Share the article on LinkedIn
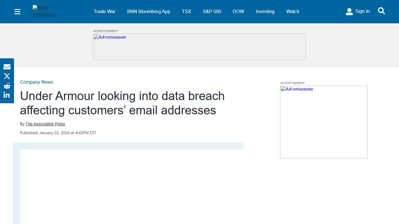The width and height of the screenshot is (399, 224). [7, 94]
